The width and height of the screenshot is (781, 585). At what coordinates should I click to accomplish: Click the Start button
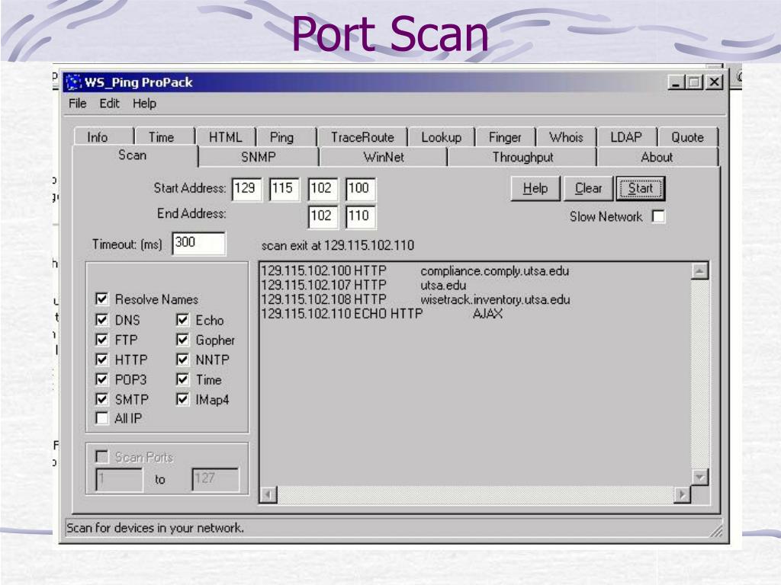(x=641, y=189)
